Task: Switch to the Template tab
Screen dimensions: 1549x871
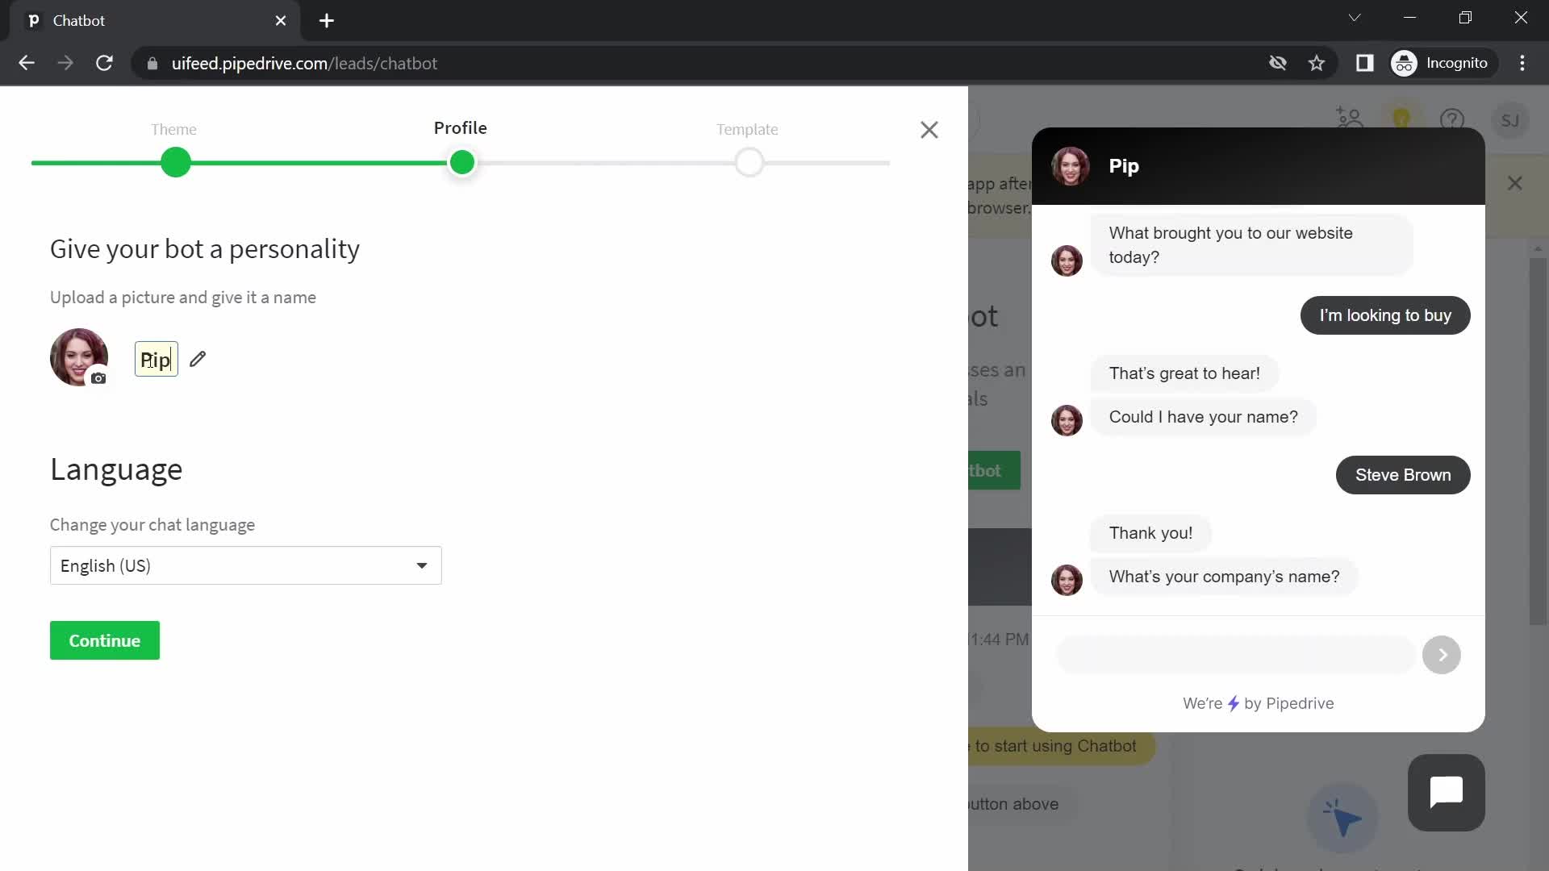Action: pos(747,129)
